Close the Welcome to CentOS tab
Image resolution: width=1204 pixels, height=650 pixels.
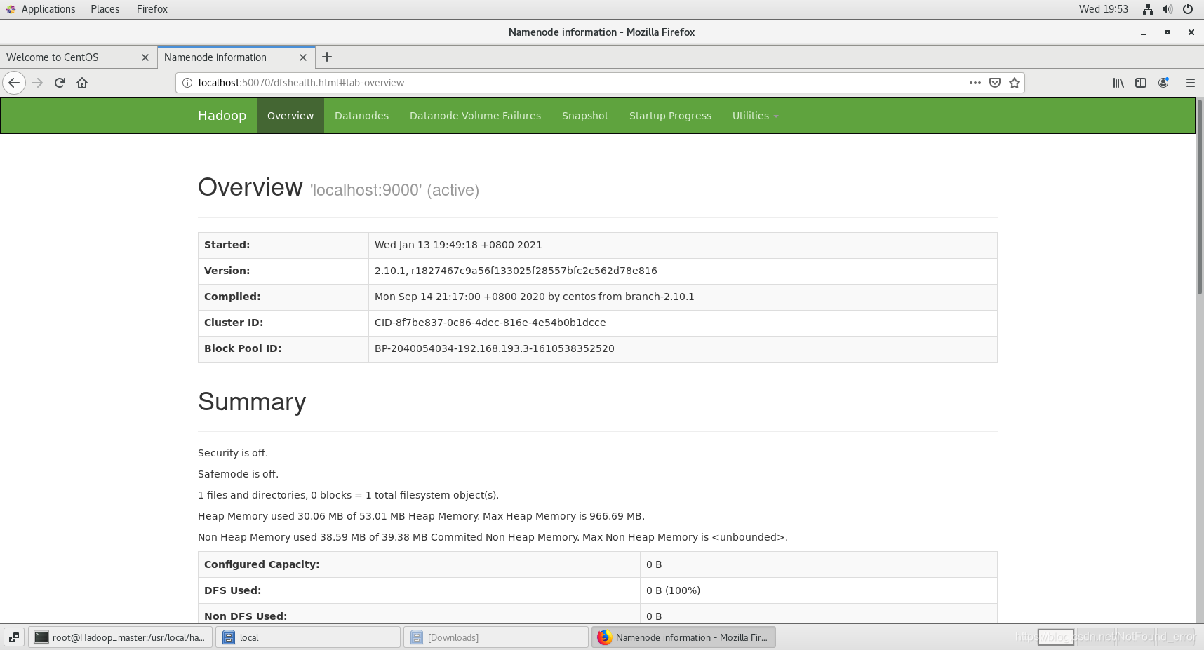[145, 57]
